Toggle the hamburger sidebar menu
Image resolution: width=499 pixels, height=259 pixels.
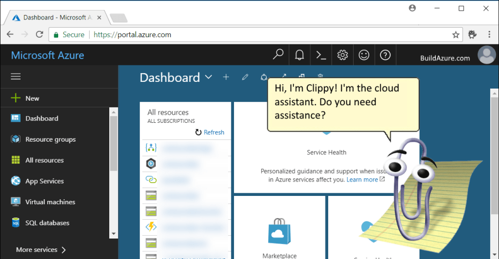[16, 76]
